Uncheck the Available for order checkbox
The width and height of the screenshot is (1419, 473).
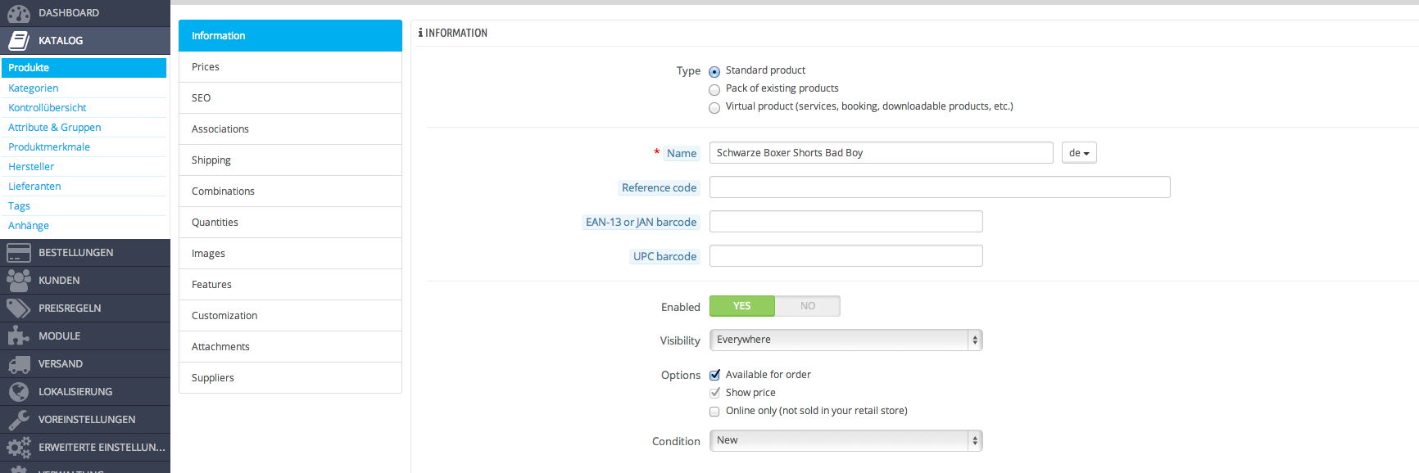click(714, 375)
